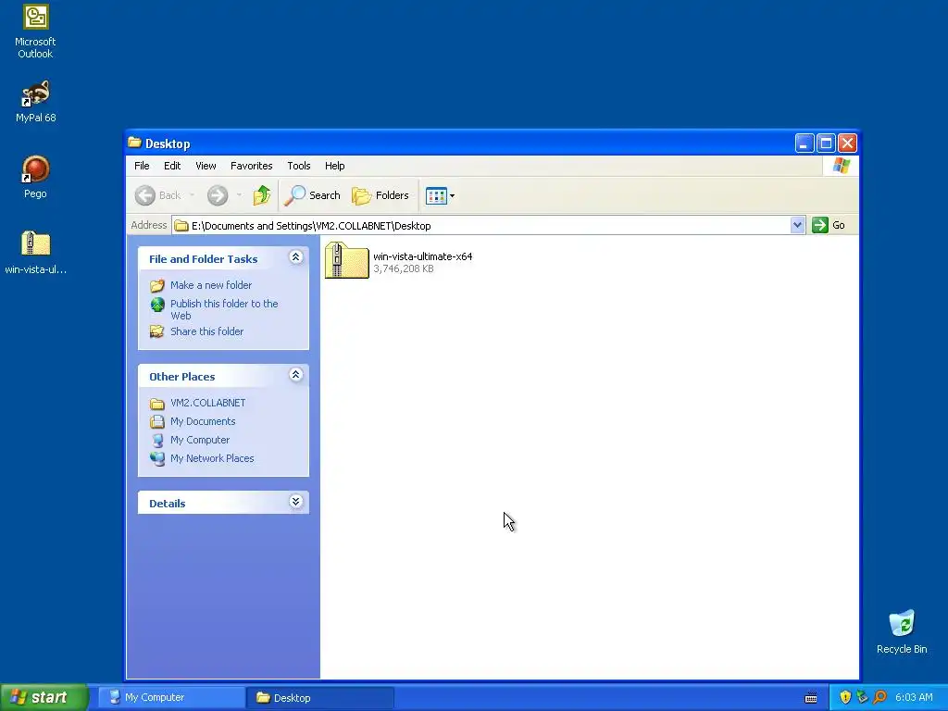Go up one folder level
This screenshot has height=711, width=948.
click(x=262, y=195)
